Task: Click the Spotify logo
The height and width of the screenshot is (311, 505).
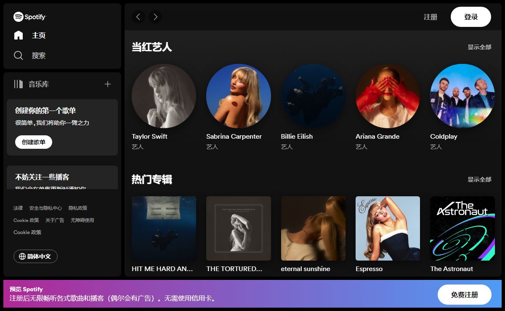Action: point(29,17)
